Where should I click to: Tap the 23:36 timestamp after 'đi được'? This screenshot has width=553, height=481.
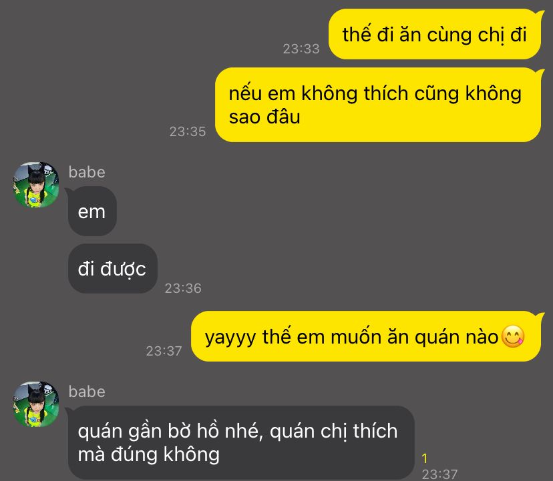183,288
